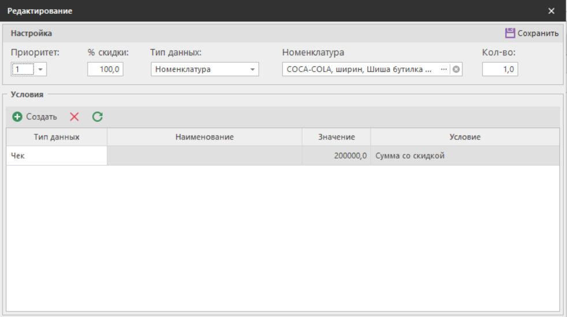This screenshot has width=567, height=317.
Task: Select the 200000,0 value cell
Action: [336, 156]
